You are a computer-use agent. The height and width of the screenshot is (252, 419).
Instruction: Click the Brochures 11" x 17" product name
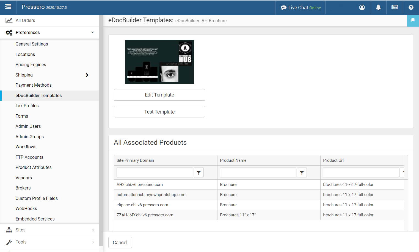pyautogui.click(x=238, y=215)
